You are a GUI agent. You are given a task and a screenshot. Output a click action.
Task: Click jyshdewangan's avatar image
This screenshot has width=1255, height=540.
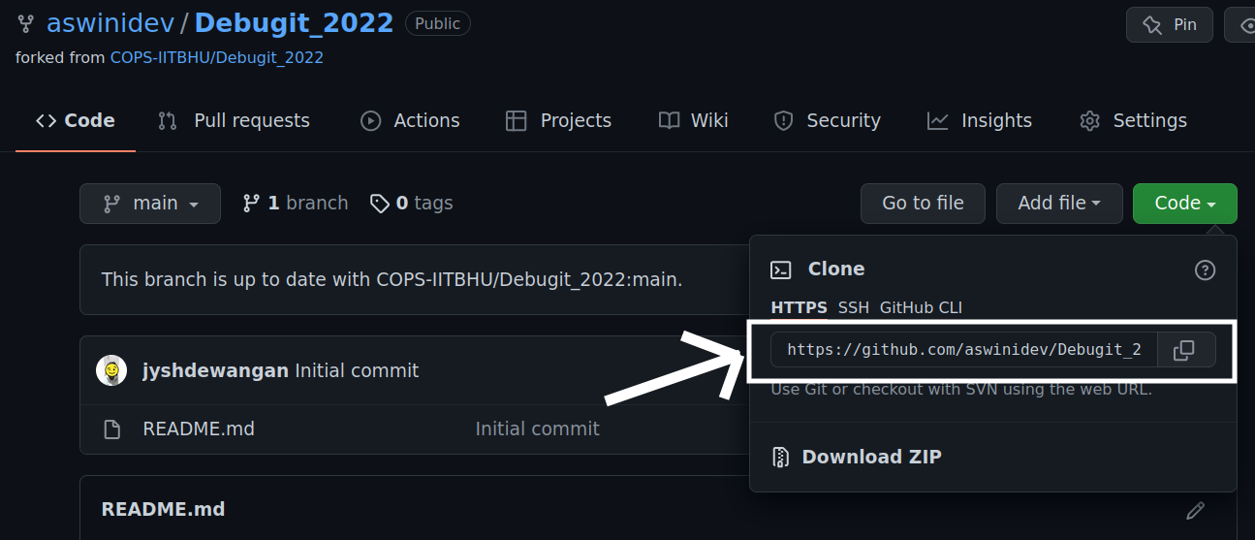pos(111,370)
